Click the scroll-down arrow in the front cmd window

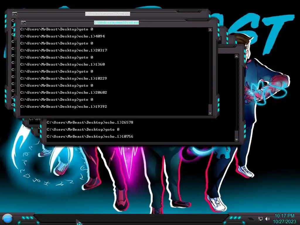(210, 113)
